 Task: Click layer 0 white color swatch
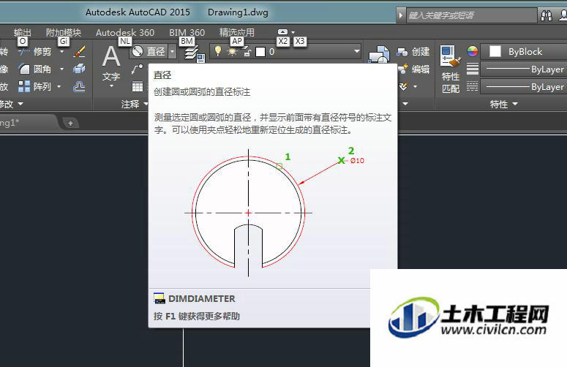260,52
